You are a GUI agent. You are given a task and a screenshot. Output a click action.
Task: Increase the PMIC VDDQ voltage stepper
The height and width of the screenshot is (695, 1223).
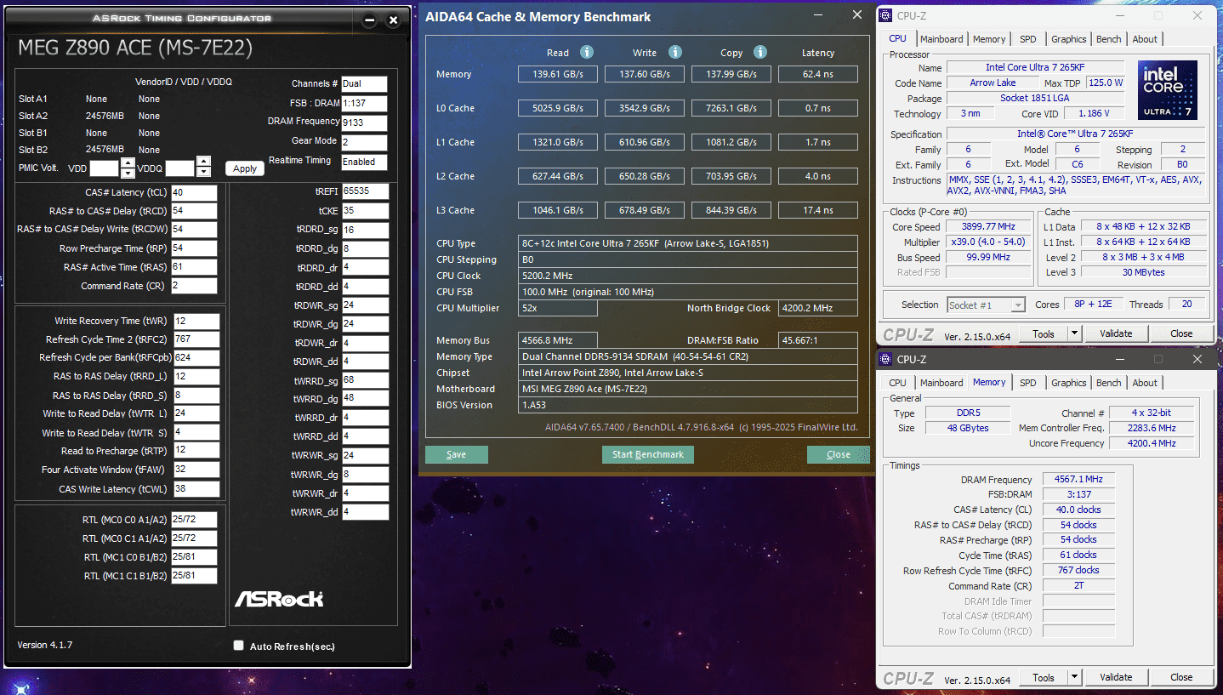coord(203,162)
